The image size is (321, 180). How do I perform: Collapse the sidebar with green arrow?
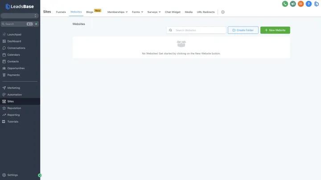pyautogui.click(x=40, y=175)
